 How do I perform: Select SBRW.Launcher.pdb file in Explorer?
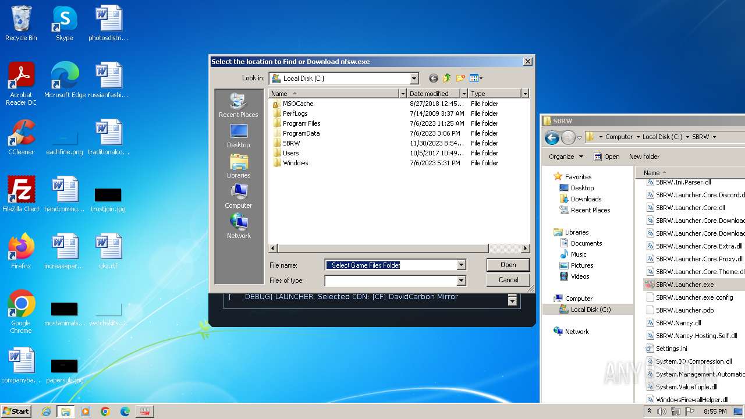[684, 310]
